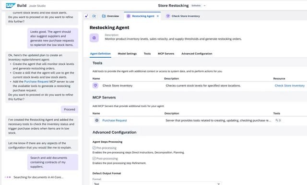Click the Searching for documents status
The height and width of the screenshot is (185, 307).
(x=38, y=177)
